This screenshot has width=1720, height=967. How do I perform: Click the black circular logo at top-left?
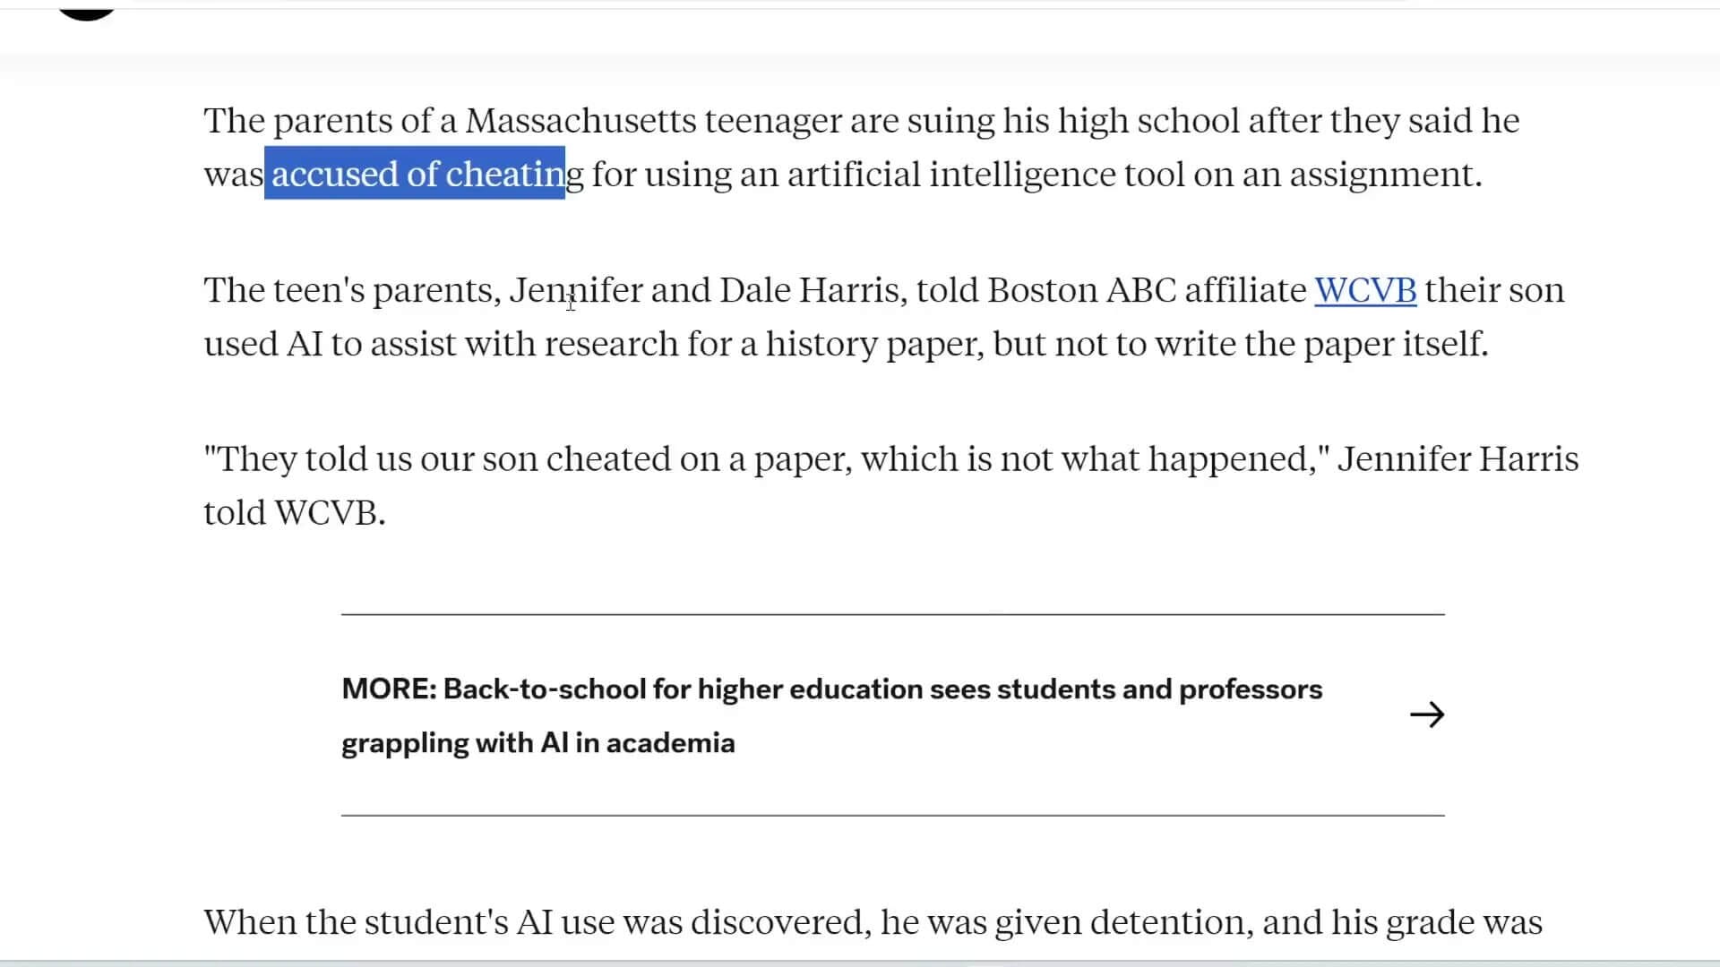pyautogui.click(x=87, y=9)
